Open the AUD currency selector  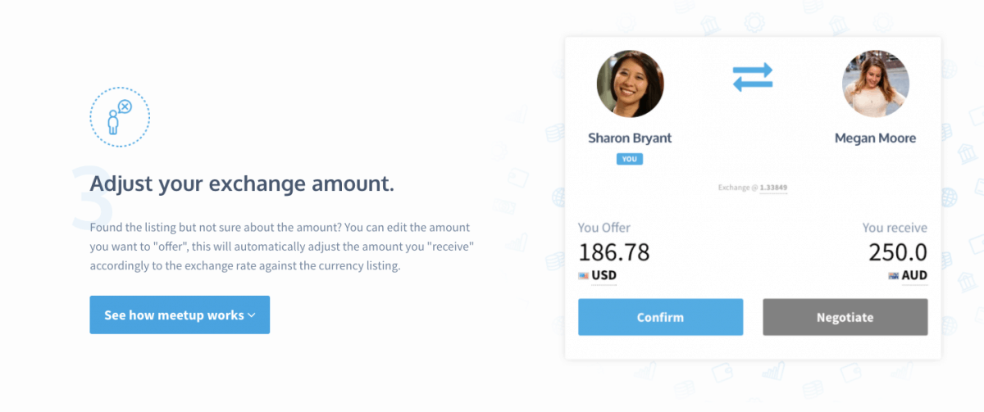pyautogui.click(x=913, y=276)
